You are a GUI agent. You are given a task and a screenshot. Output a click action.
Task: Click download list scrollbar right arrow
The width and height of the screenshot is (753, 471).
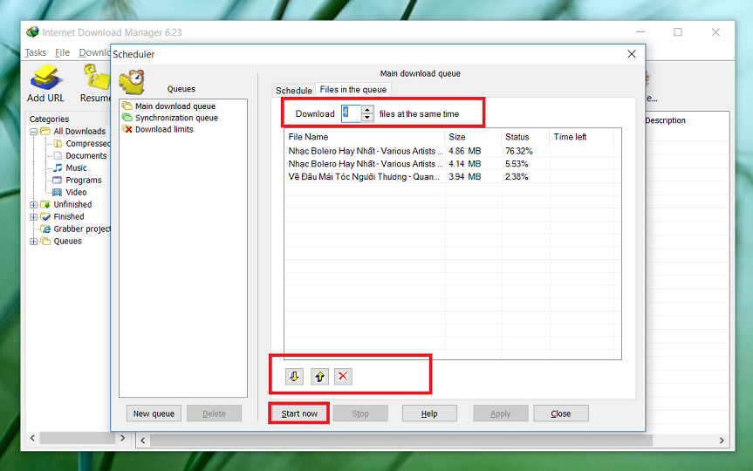[722, 440]
